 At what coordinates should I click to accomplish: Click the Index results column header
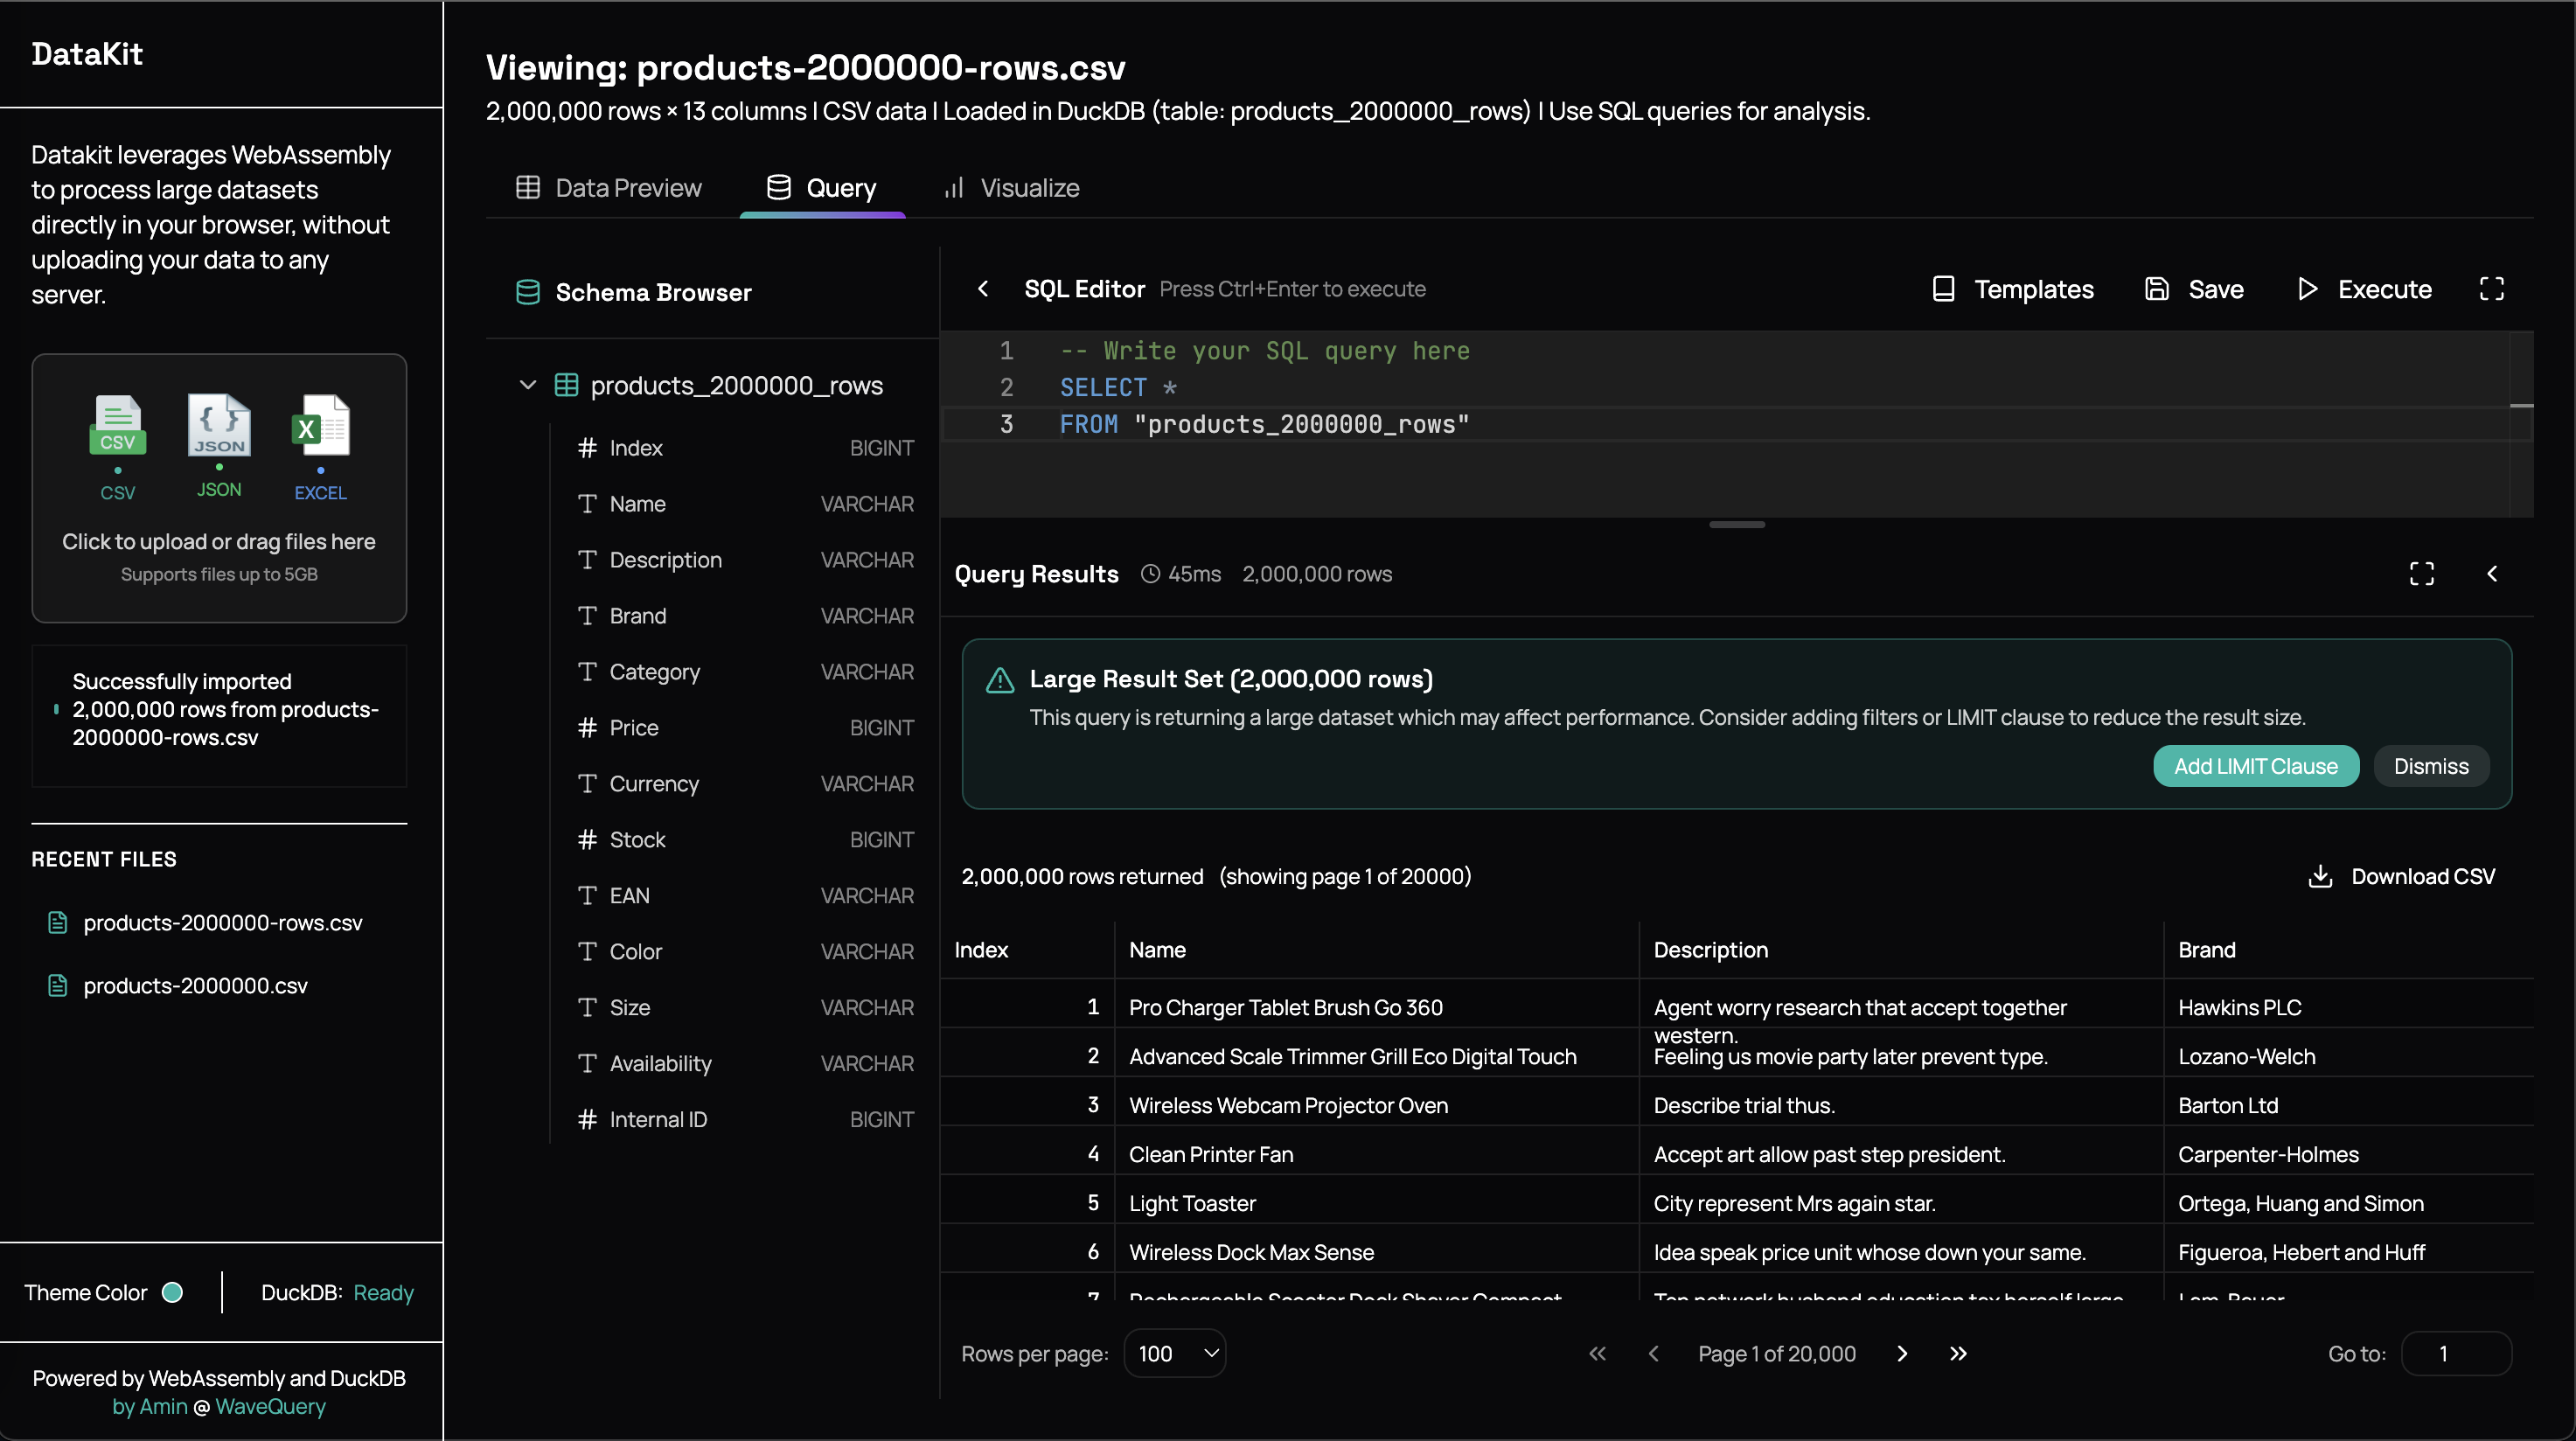pyautogui.click(x=1026, y=950)
